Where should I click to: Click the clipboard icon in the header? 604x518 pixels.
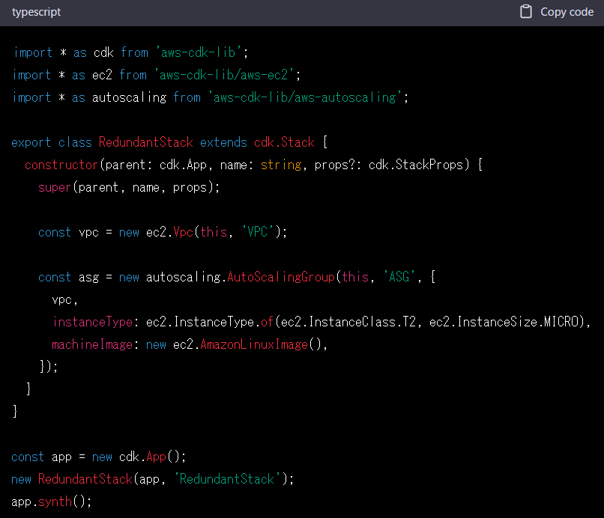point(526,12)
